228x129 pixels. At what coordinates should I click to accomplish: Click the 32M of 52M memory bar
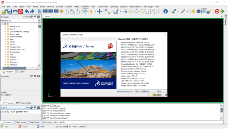[157, 95]
